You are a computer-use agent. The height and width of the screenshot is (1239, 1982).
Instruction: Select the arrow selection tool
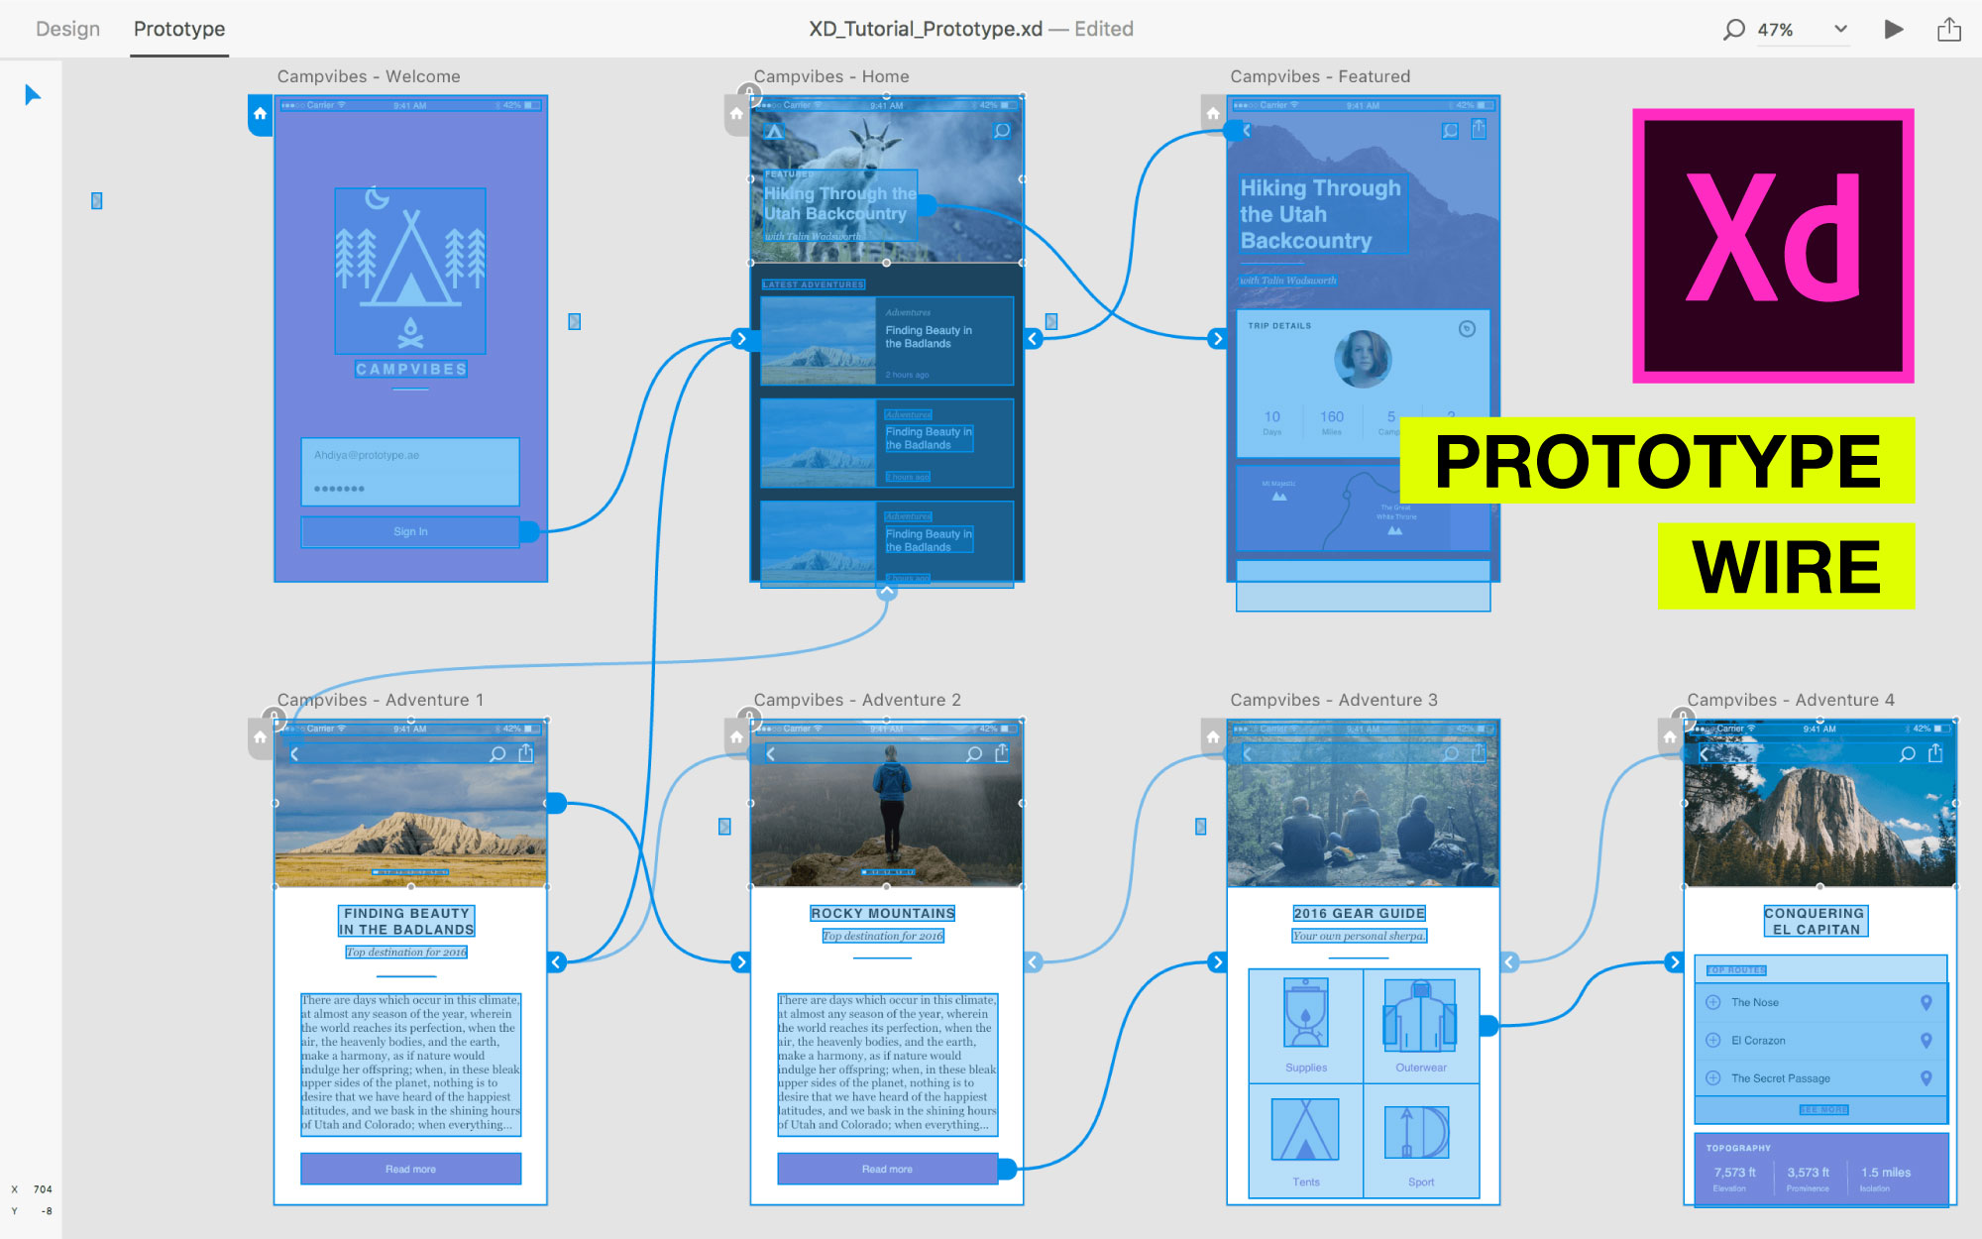pyautogui.click(x=33, y=95)
